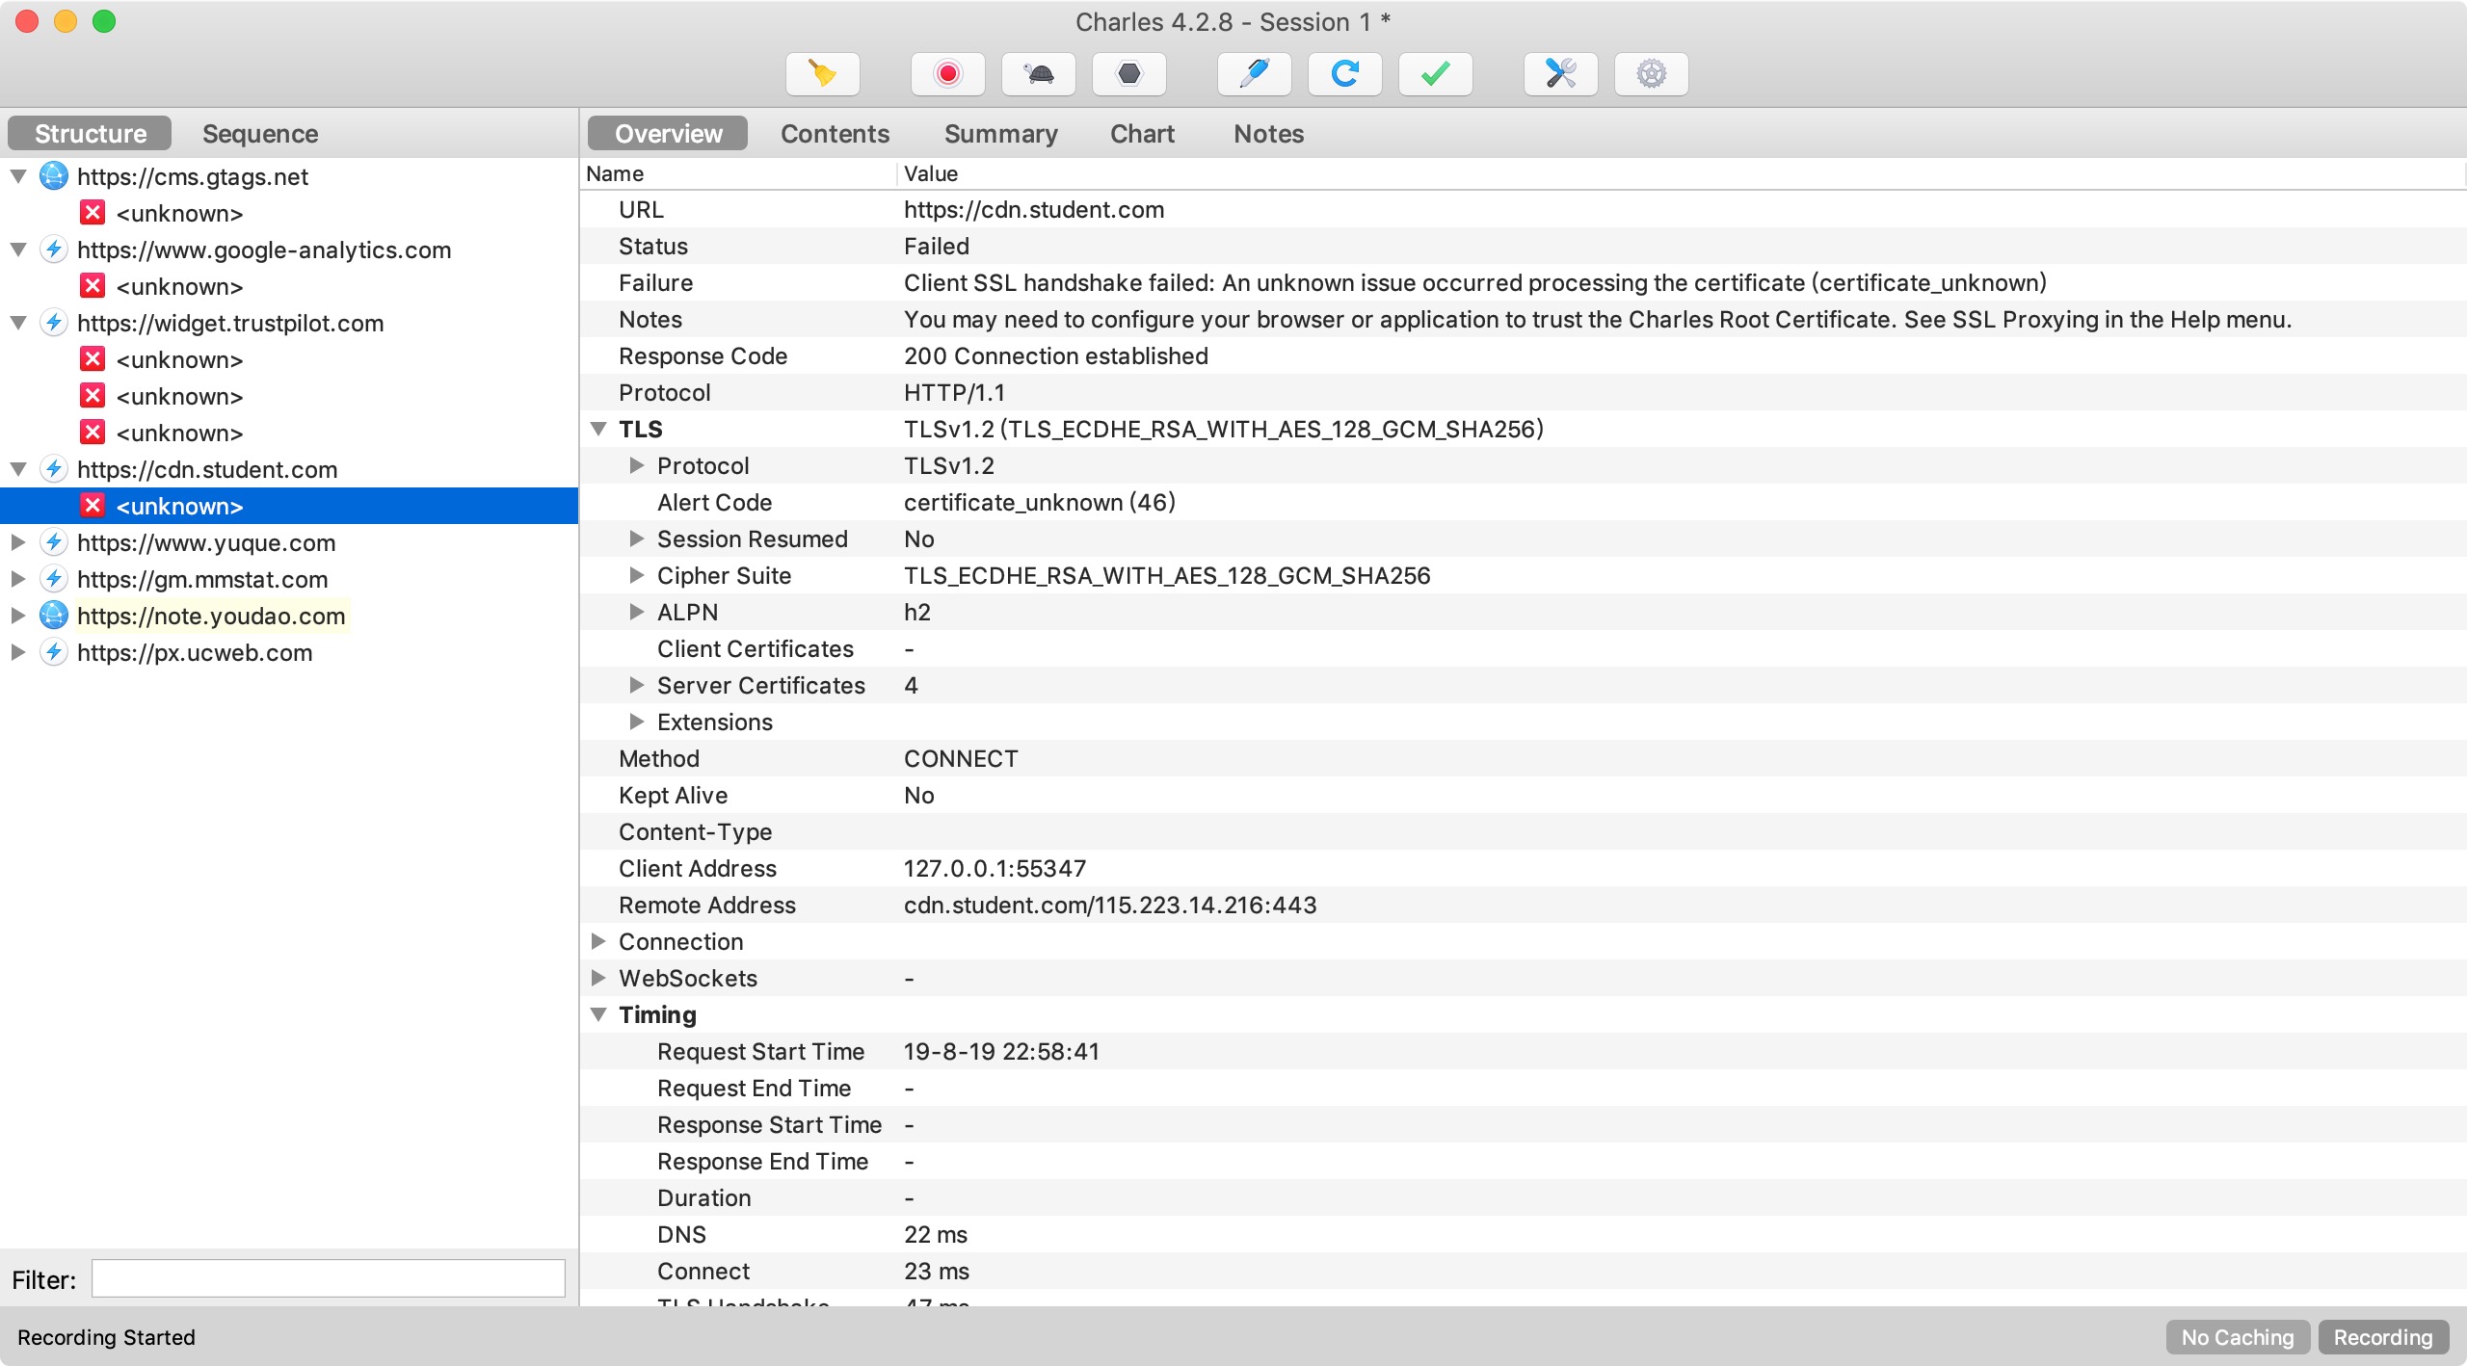This screenshot has height=1366, width=2467.
Task: Toggle the Recording status button
Action: 2382,1337
